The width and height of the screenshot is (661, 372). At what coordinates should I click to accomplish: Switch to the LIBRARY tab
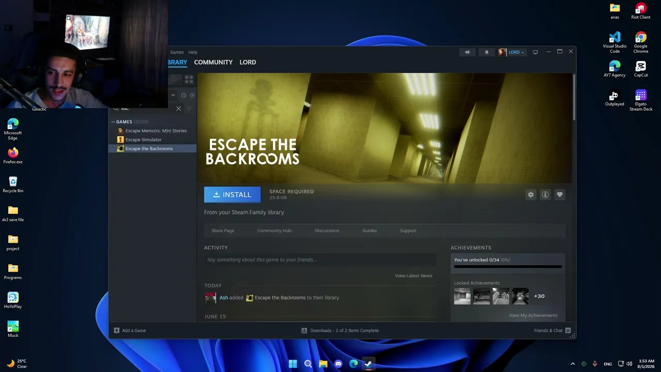177,62
